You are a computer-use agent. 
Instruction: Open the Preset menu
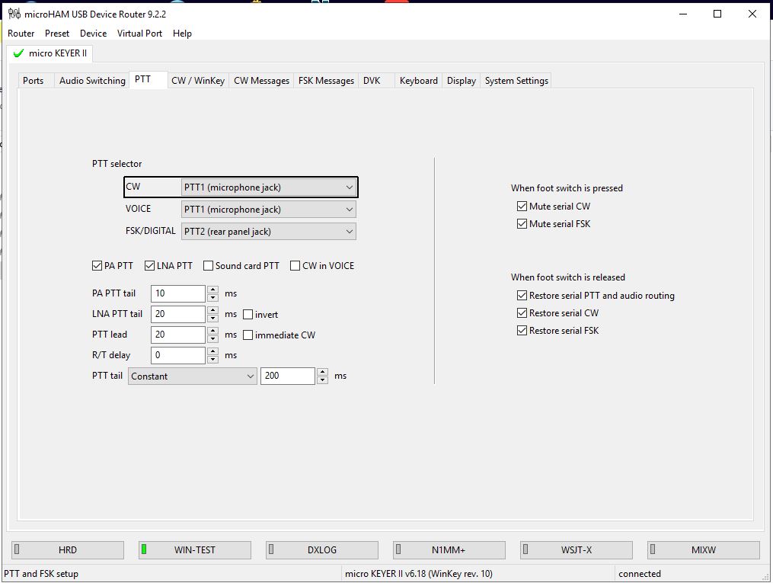(x=57, y=34)
